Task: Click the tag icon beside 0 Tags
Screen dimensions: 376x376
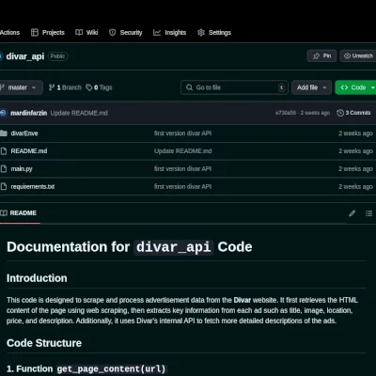Action: click(89, 87)
